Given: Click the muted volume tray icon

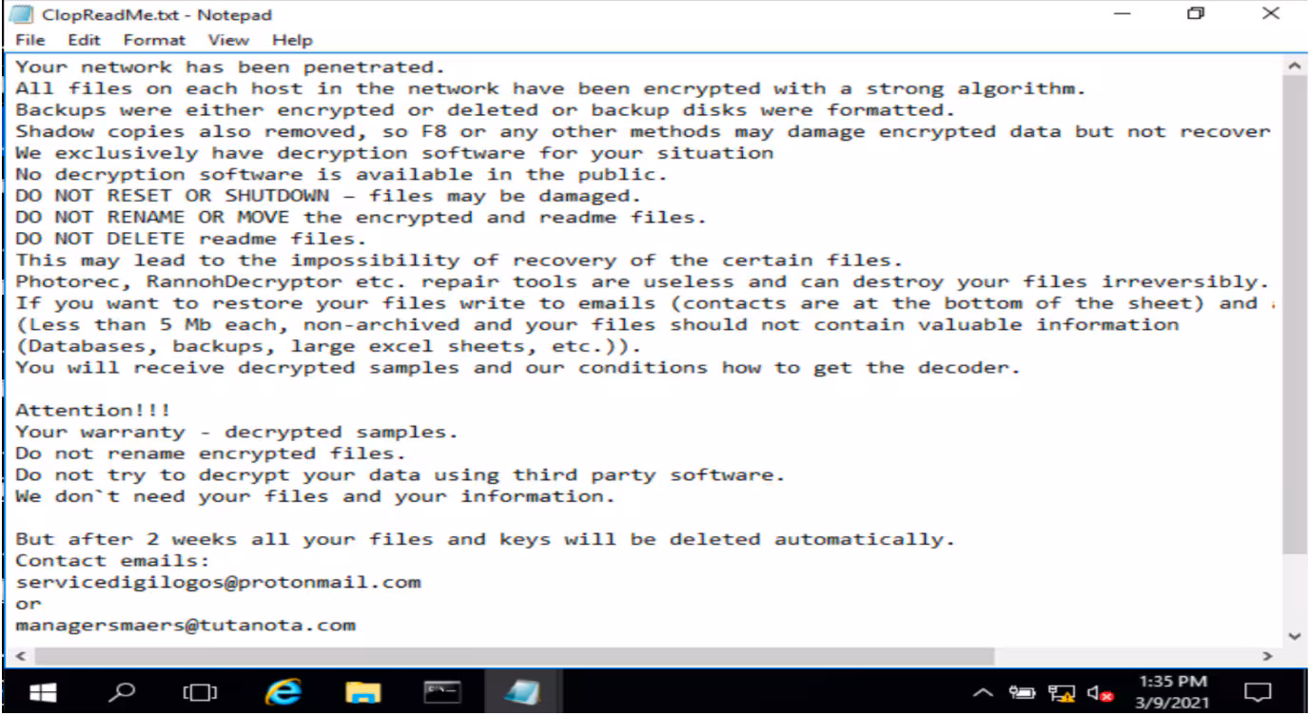Looking at the screenshot, I should (x=1100, y=694).
